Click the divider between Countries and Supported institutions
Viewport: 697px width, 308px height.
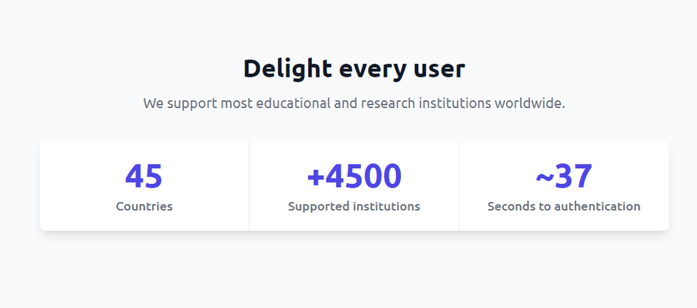[250, 186]
